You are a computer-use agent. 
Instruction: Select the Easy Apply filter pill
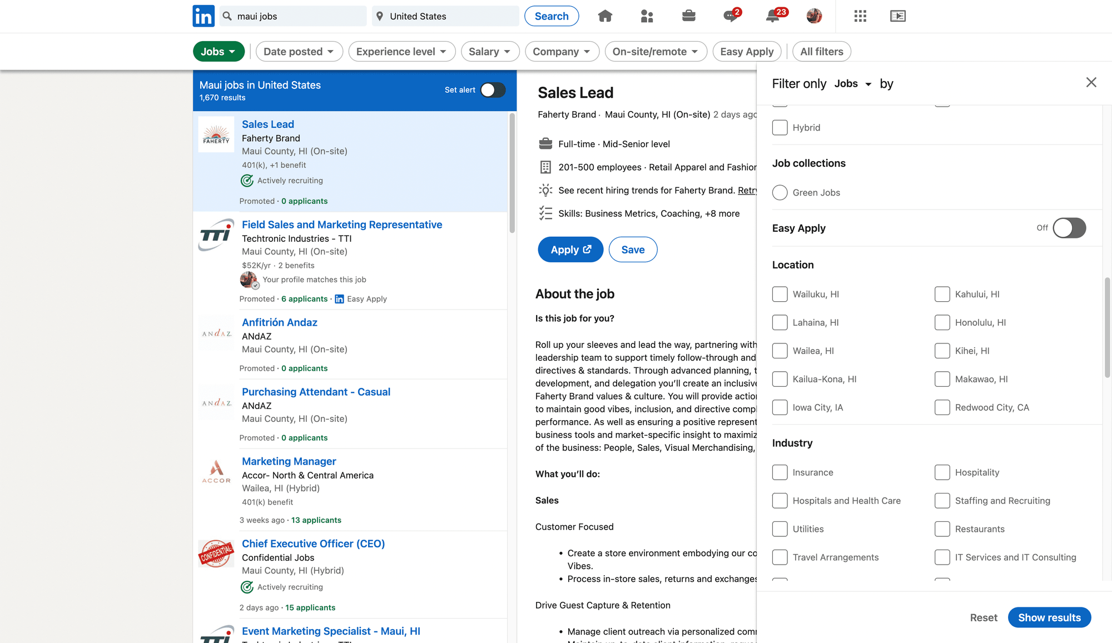click(x=746, y=52)
